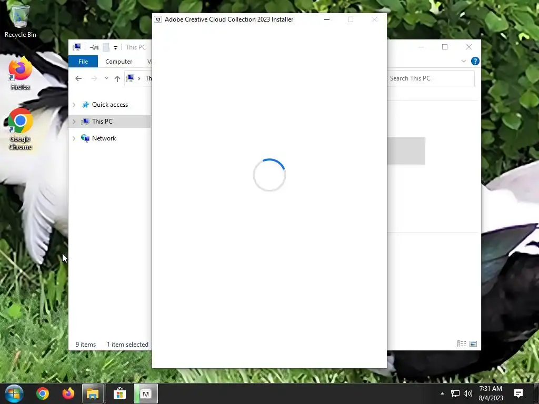
Task: Open the Recycle Bin desktop icon
Action: 21,21
